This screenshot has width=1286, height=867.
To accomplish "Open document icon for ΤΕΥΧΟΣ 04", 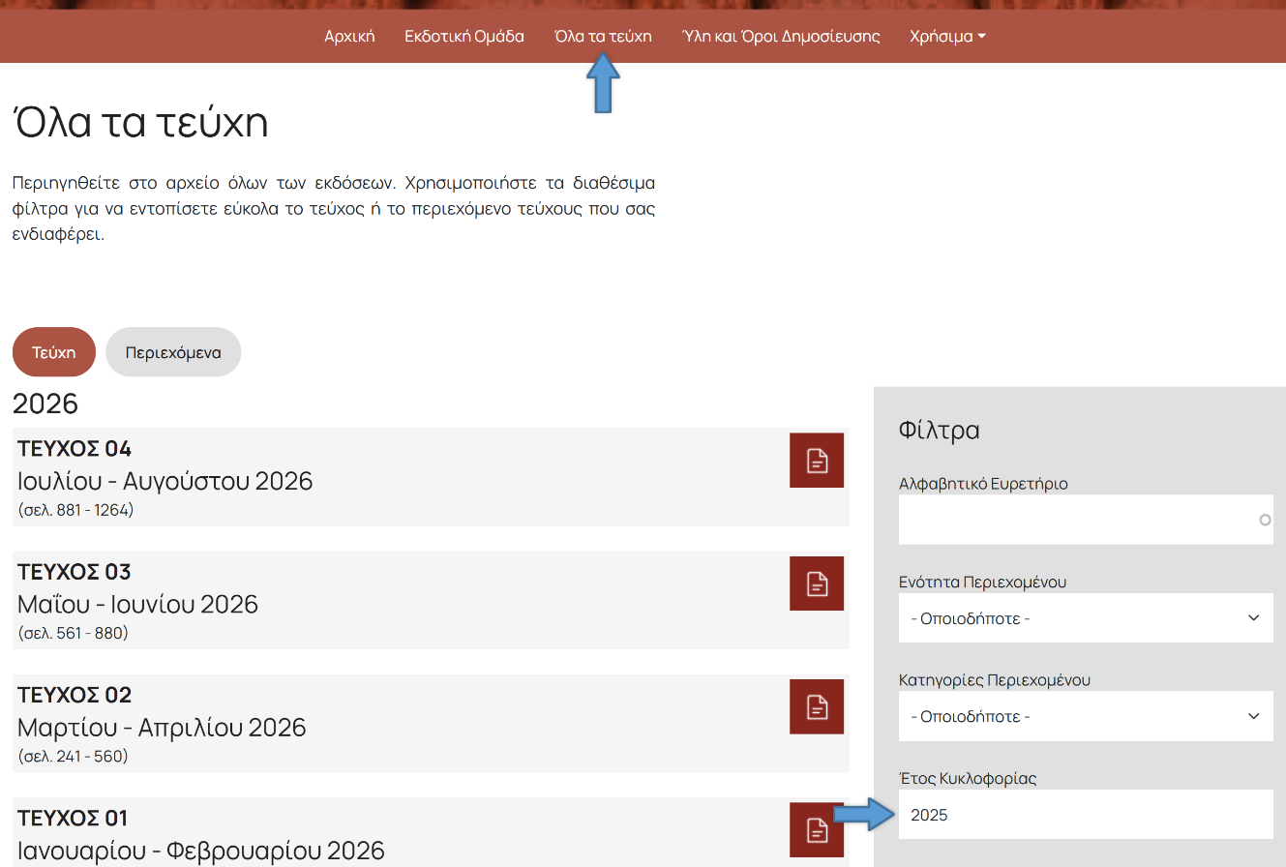I will coord(817,460).
